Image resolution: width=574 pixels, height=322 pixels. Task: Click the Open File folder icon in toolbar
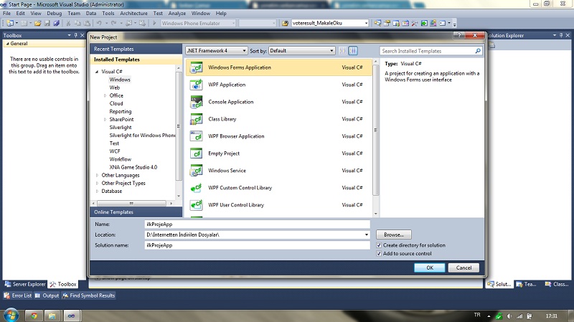(x=38, y=23)
